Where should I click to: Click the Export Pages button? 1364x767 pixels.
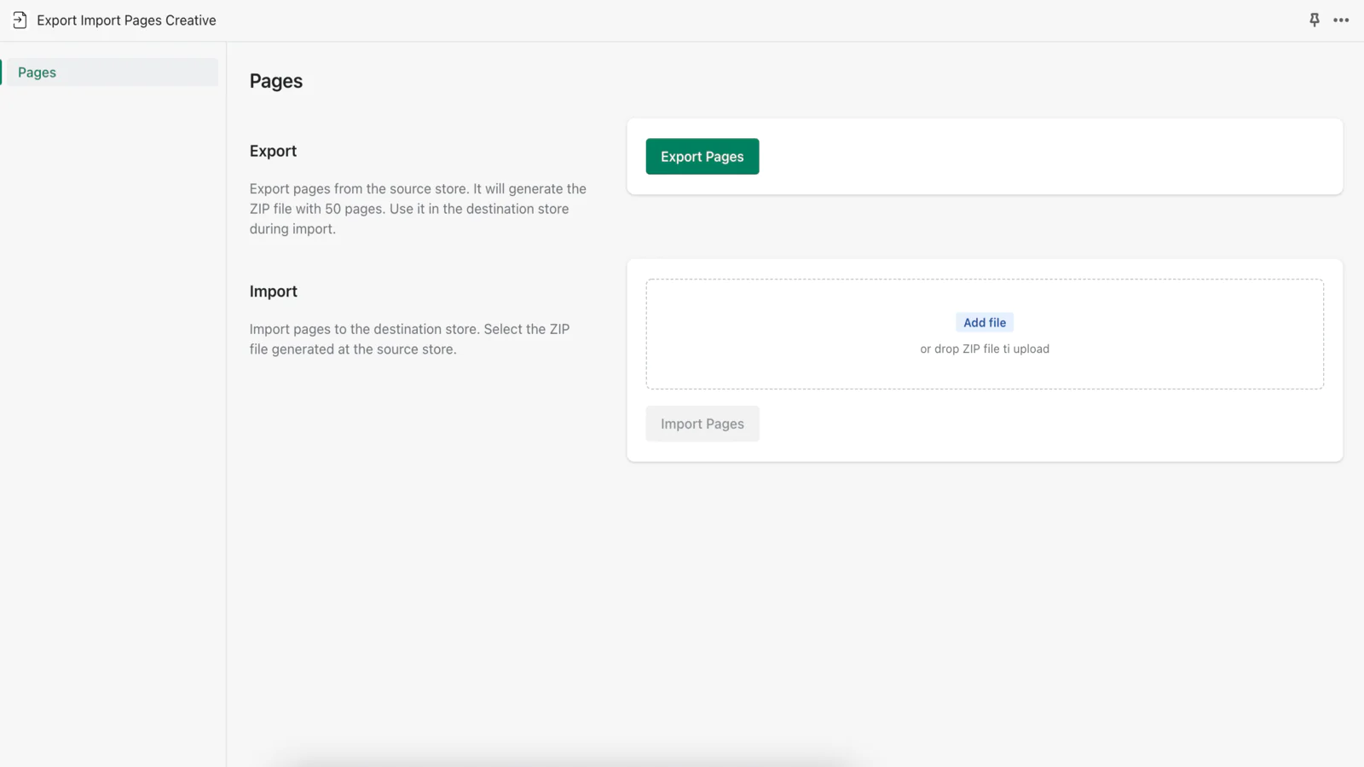(702, 157)
